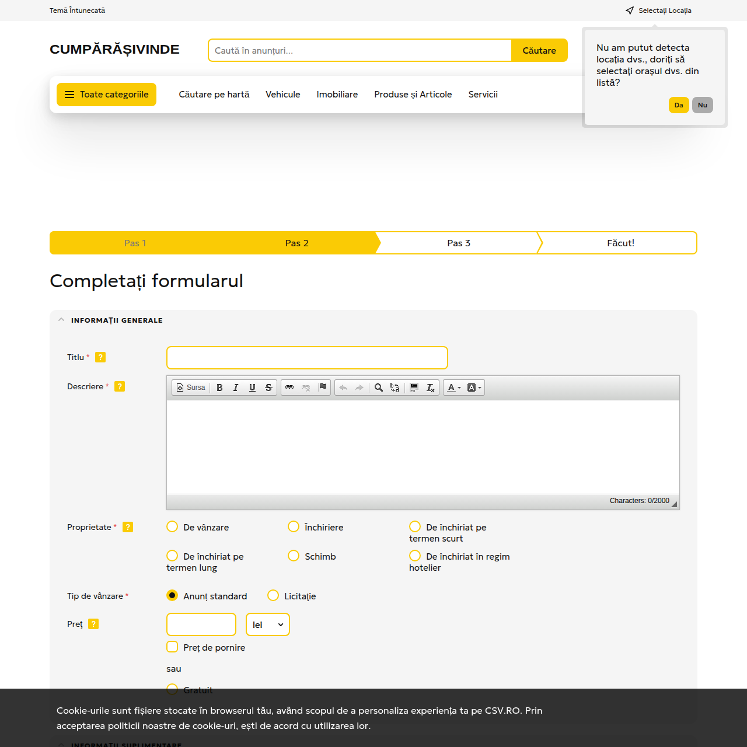
Task: Open the text color picker in editor
Action: (453, 388)
